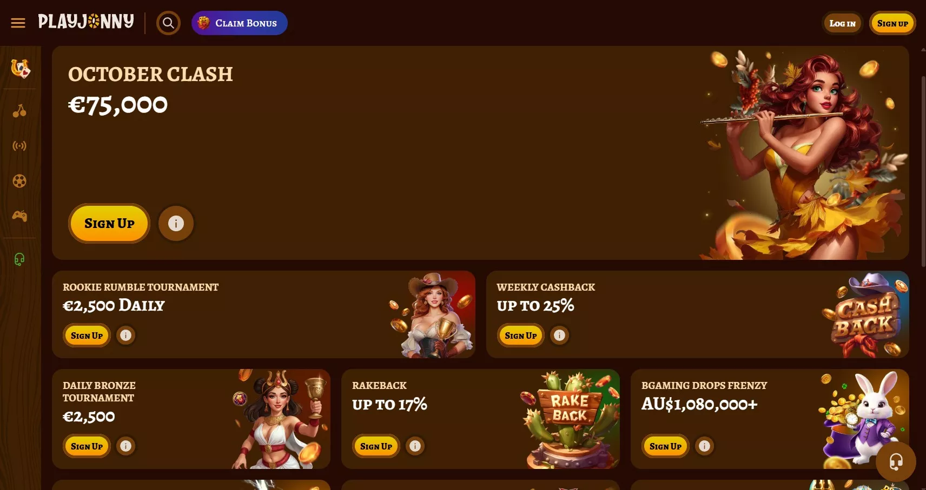Open the floating live chat headset button

[896, 462]
